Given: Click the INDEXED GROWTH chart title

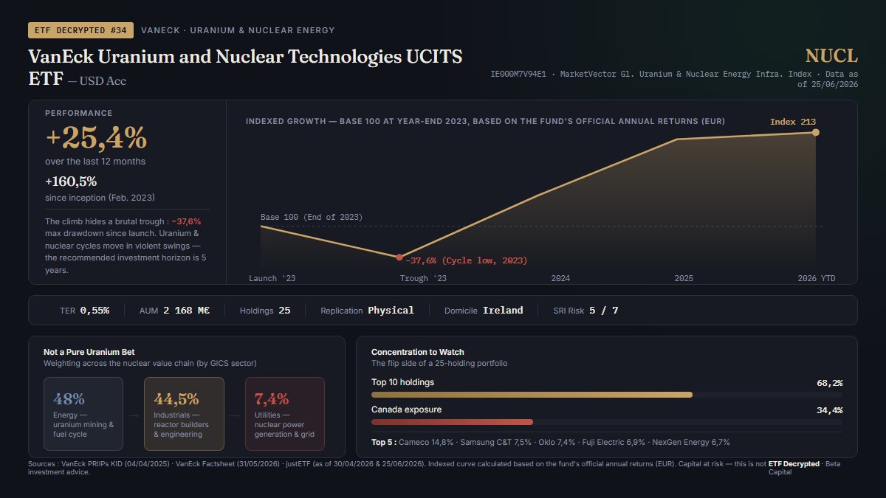Looking at the screenshot, I should point(485,121).
